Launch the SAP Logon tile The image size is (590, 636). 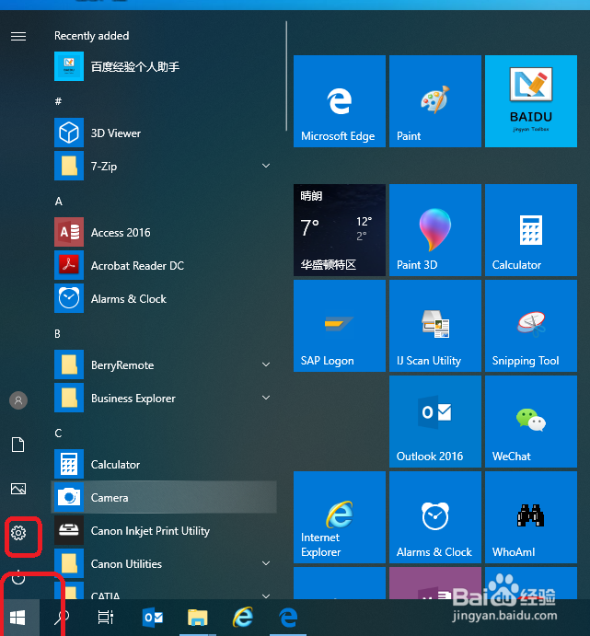tap(340, 326)
